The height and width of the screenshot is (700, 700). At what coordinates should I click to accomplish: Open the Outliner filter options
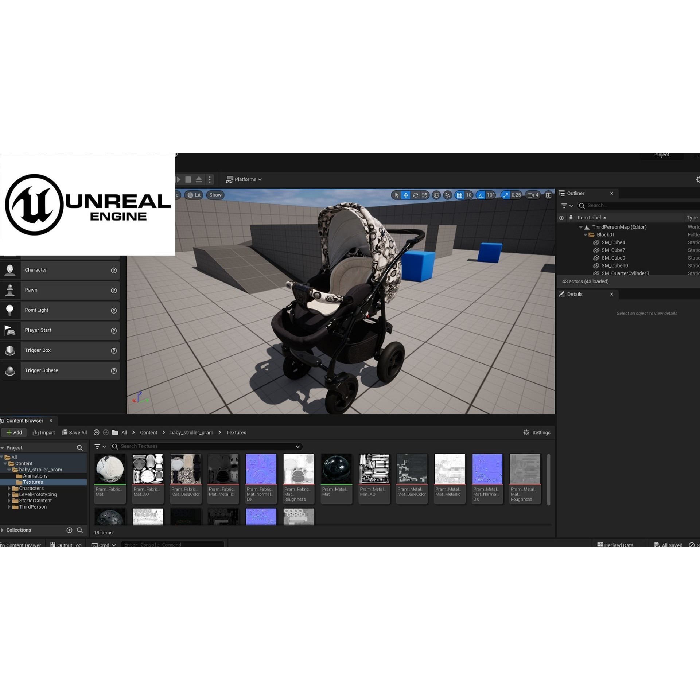[x=567, y=206]
